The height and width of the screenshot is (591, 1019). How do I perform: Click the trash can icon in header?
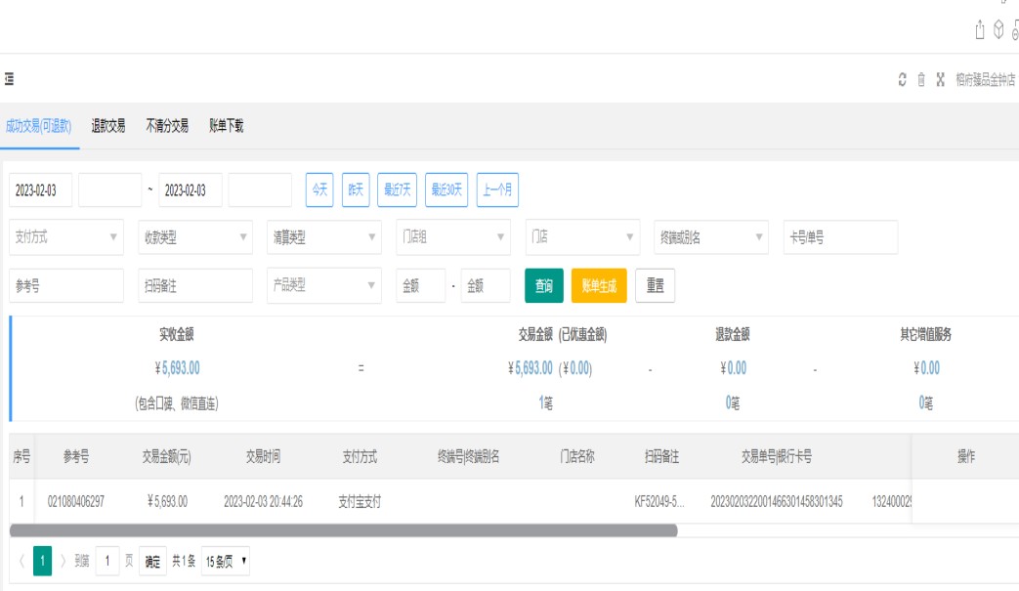(x=920, y=80)
